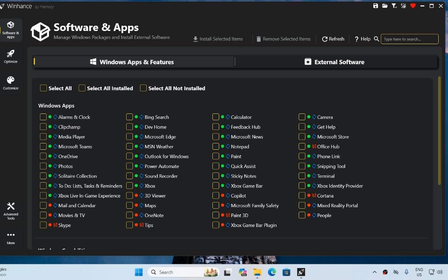Check the Select All checkbox

pos(44,88)
